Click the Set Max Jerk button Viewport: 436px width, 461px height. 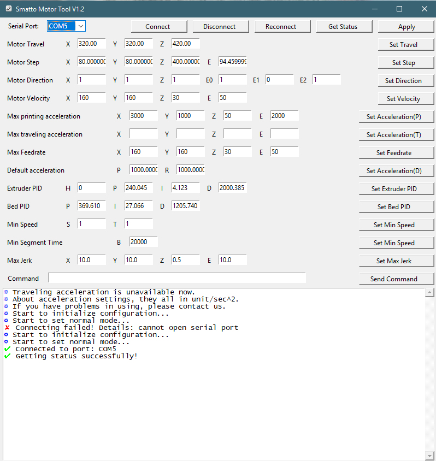tap(396, 261)
